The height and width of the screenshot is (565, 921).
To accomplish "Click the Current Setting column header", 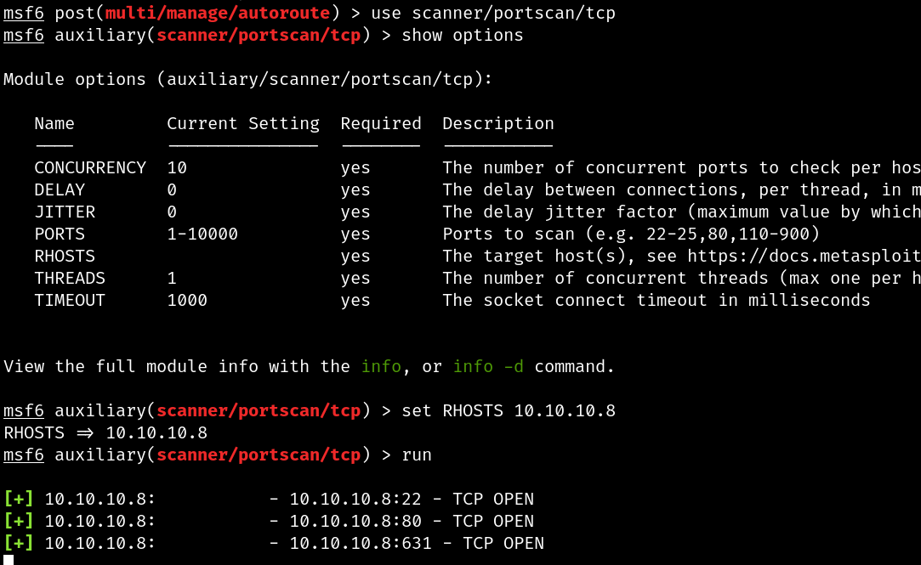I will point(243,124).
